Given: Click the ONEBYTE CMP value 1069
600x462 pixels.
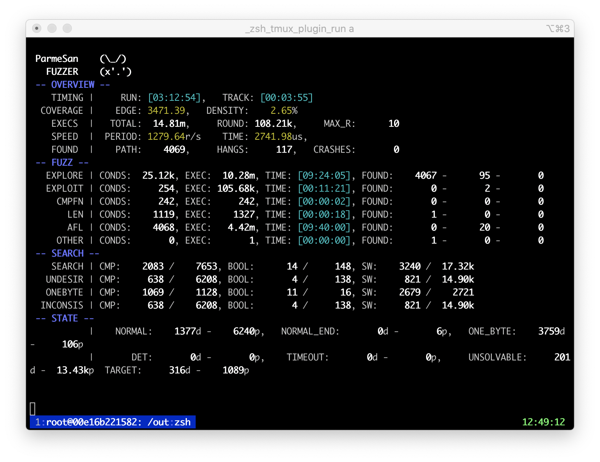Looking at the screenshot, I should click(x=153, y=292).
